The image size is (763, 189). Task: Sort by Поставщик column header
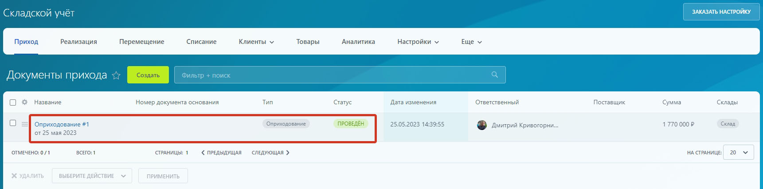pos(609,102)
